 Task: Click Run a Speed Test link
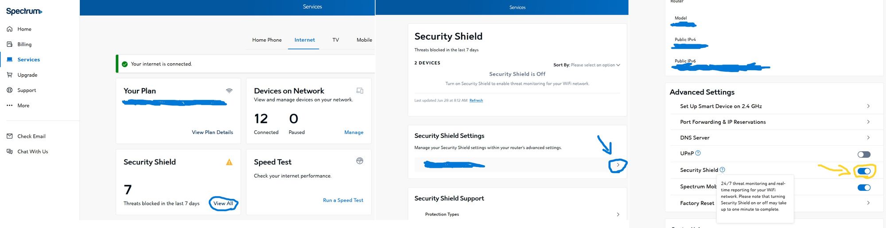point(343,200)
